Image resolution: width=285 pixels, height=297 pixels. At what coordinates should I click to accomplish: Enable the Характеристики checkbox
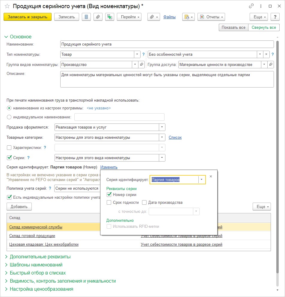click(x=9, y=147)
